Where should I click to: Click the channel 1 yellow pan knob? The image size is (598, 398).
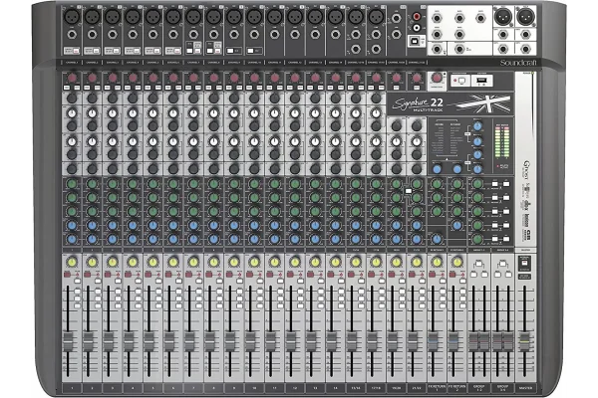72,262
